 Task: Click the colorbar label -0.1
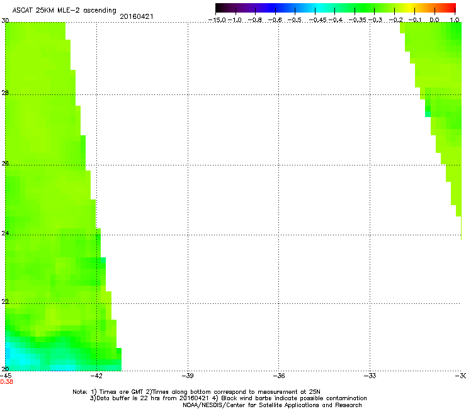(415, 20)
